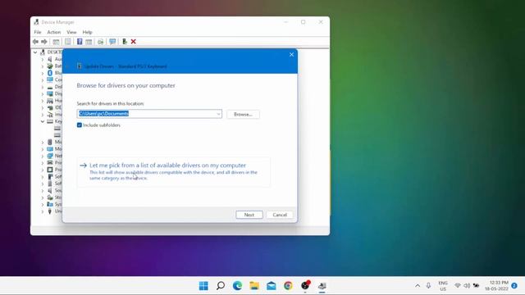The image size is (525, 295).
Task: Open the View menu in Device Manager
Action: tap(71, 32)
